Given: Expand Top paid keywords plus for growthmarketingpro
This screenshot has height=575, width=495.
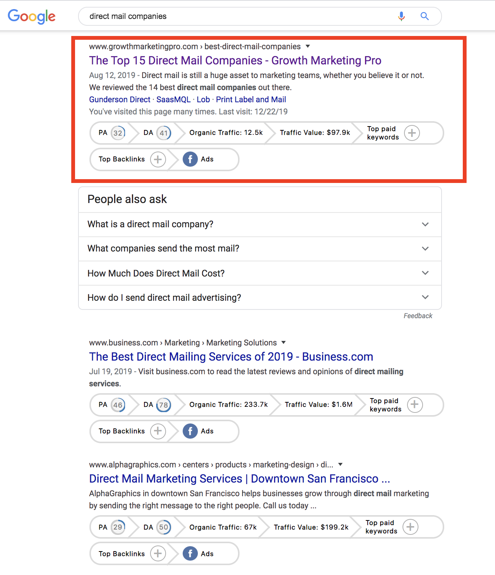Looking at the screenshot, I should click(412, 133).
